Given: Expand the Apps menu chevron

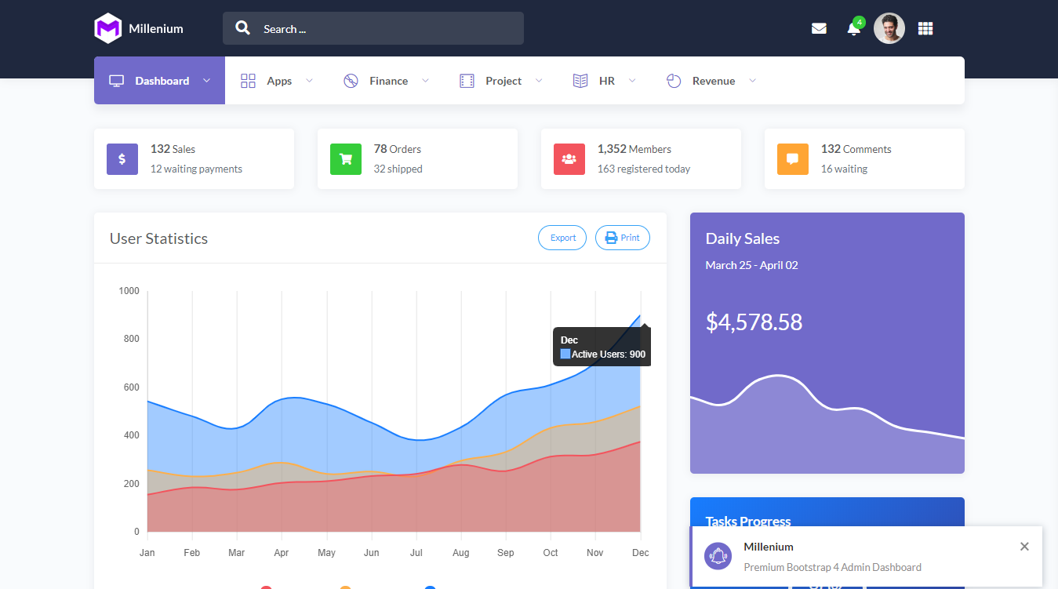Looking at the screenshot, I should click(x=309, y=80).
